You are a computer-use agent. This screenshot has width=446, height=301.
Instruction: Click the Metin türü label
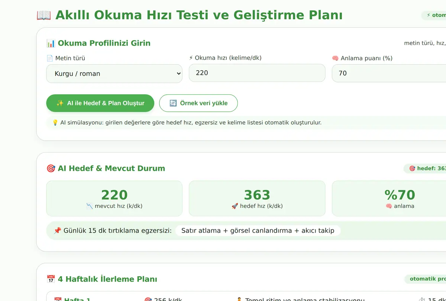pyautogui.click(x=70, y=58)
